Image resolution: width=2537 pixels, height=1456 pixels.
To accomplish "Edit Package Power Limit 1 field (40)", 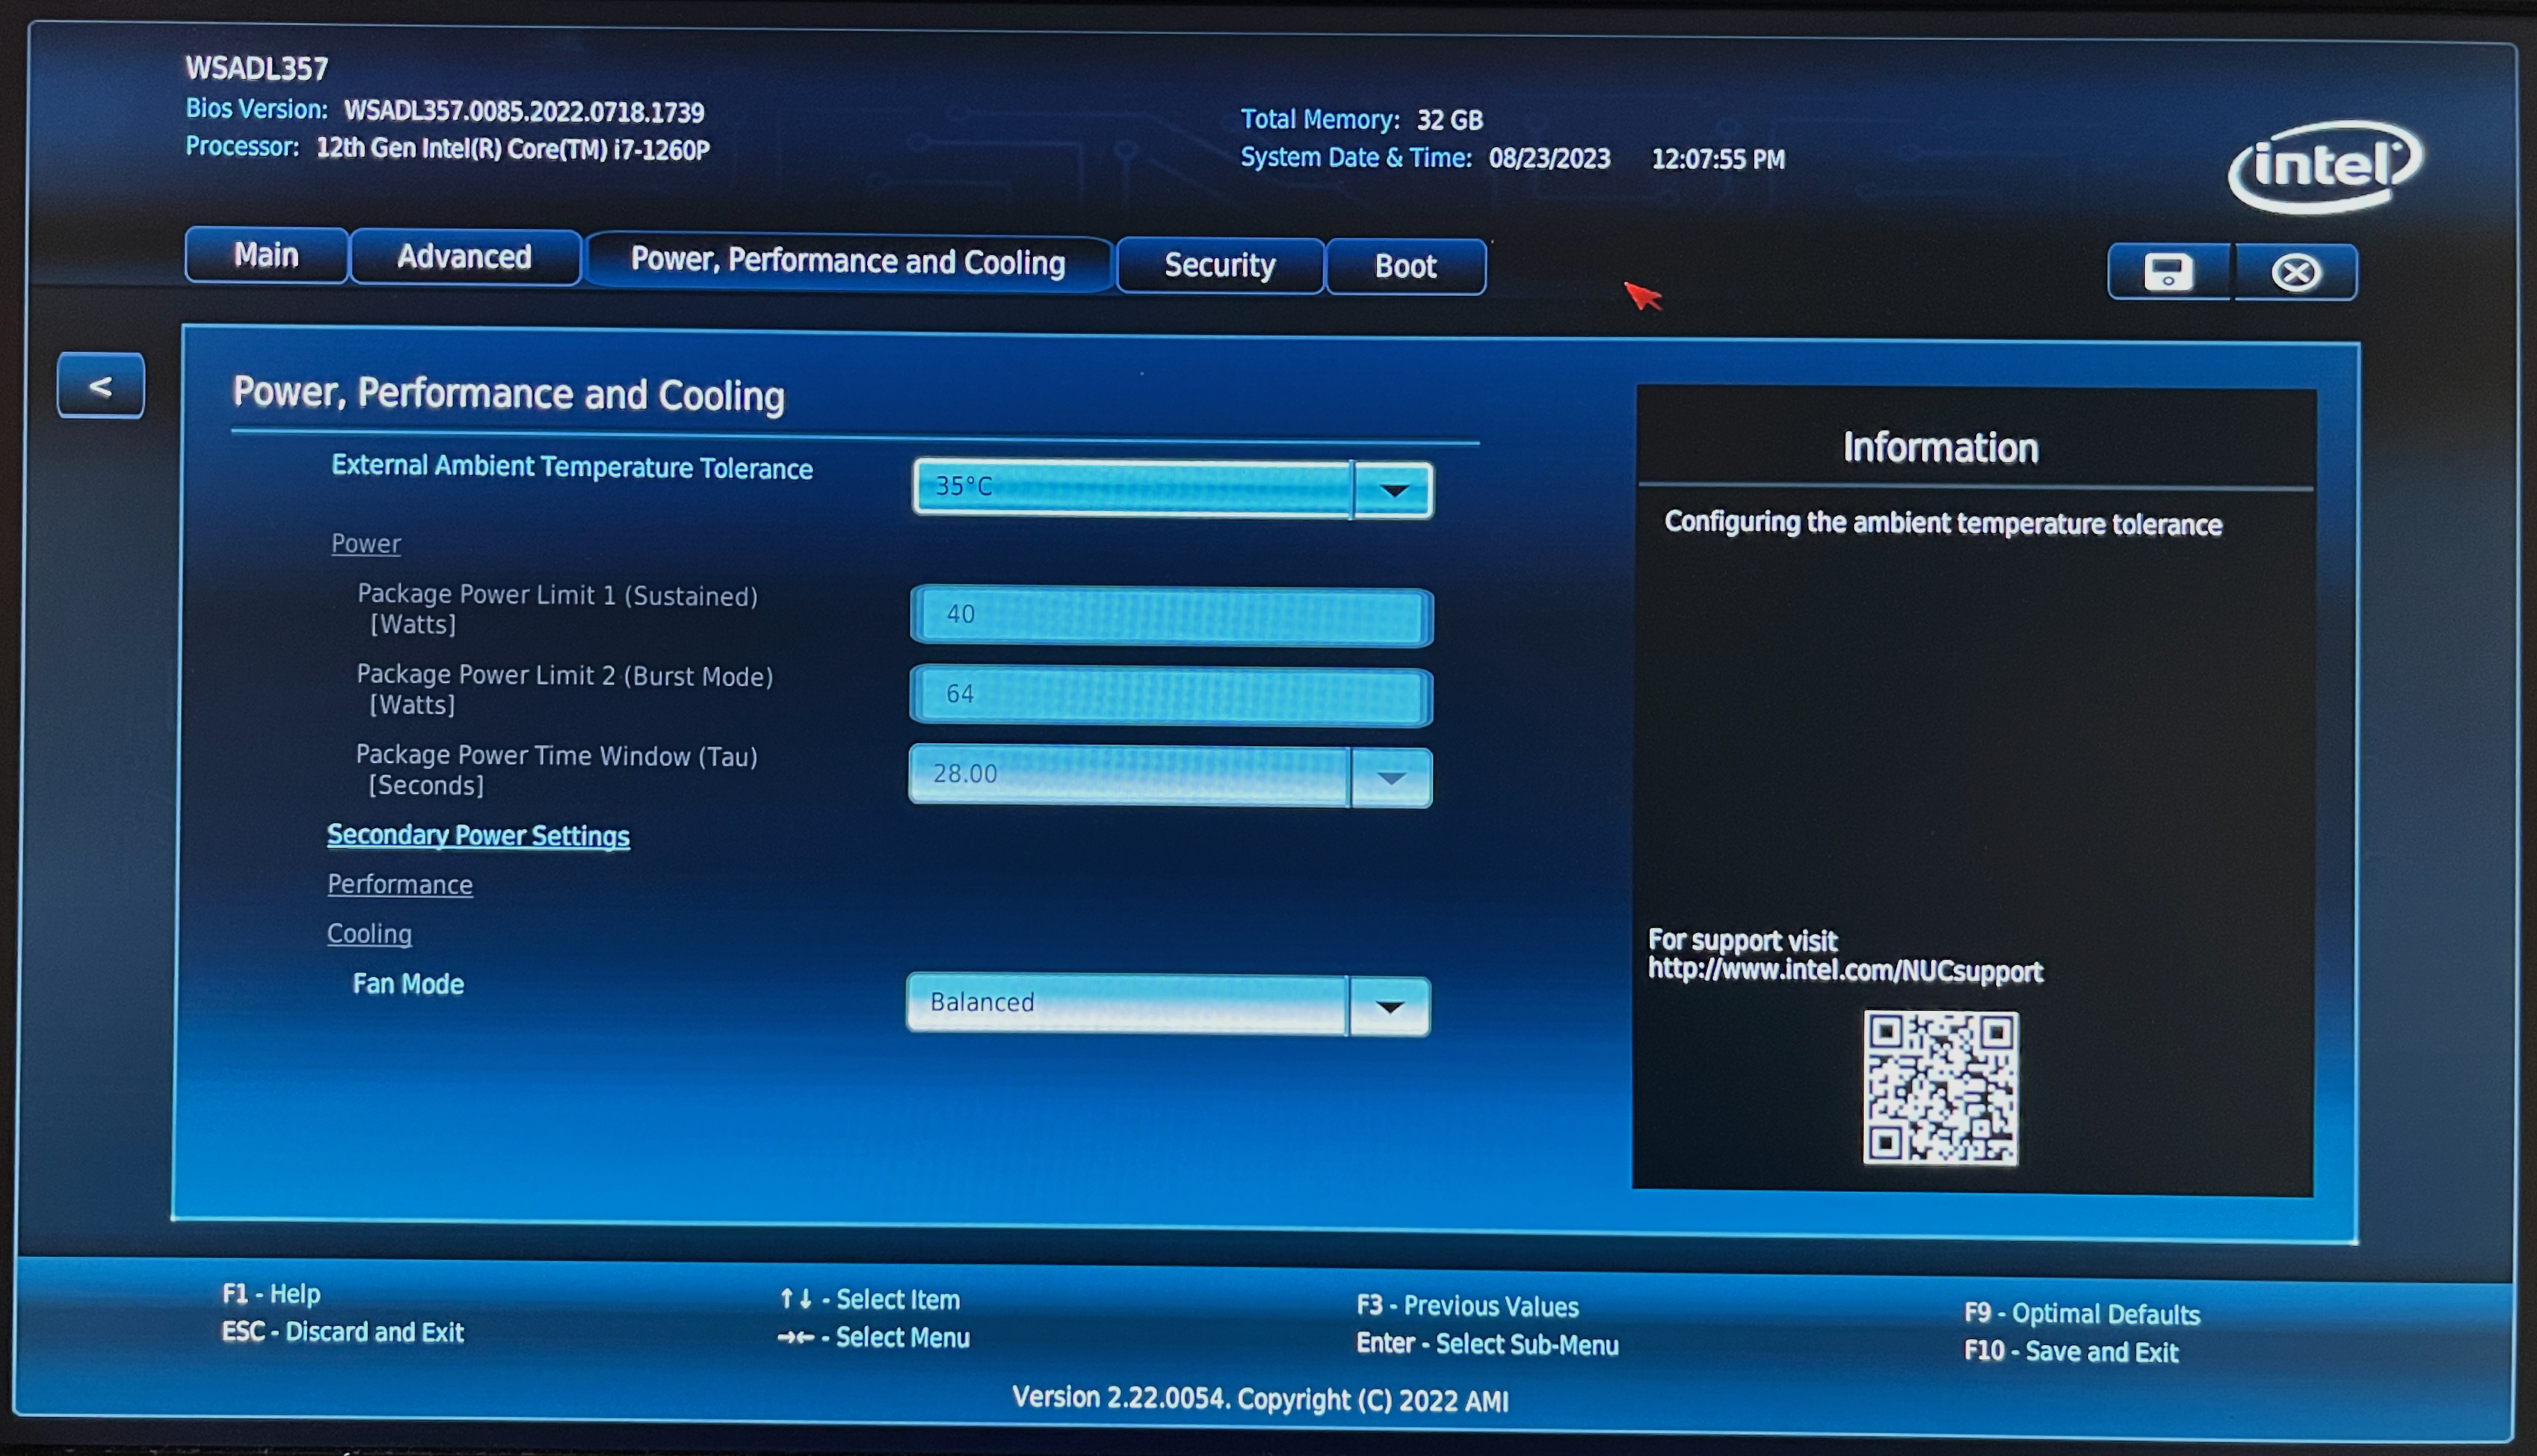I will (1171, 616).
